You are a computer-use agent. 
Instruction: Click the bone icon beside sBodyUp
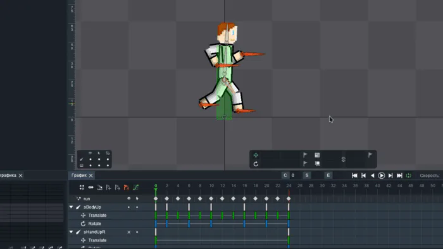click(78, 207)
